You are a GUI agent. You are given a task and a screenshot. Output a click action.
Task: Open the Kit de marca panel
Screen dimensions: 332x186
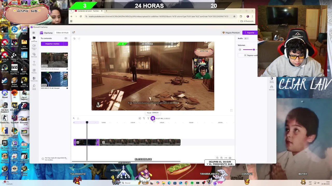34,87
